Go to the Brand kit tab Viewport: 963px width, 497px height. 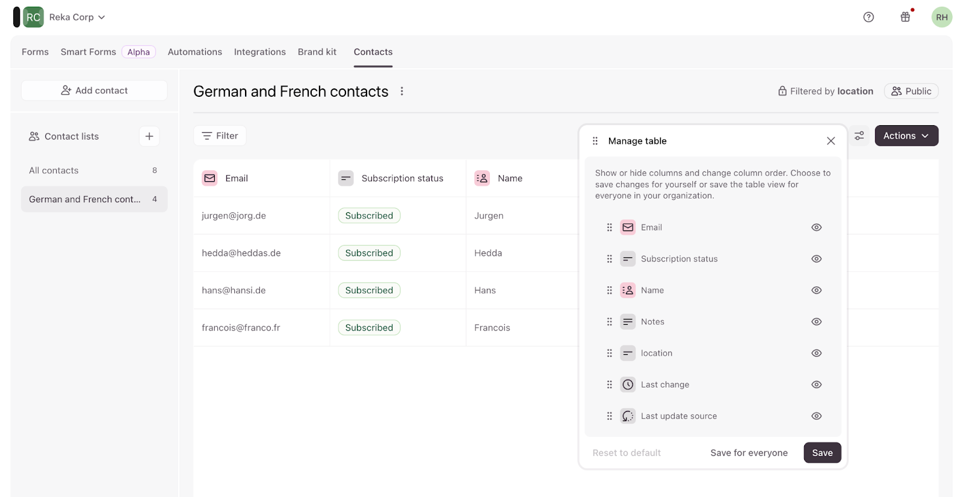tap(317, 52)
